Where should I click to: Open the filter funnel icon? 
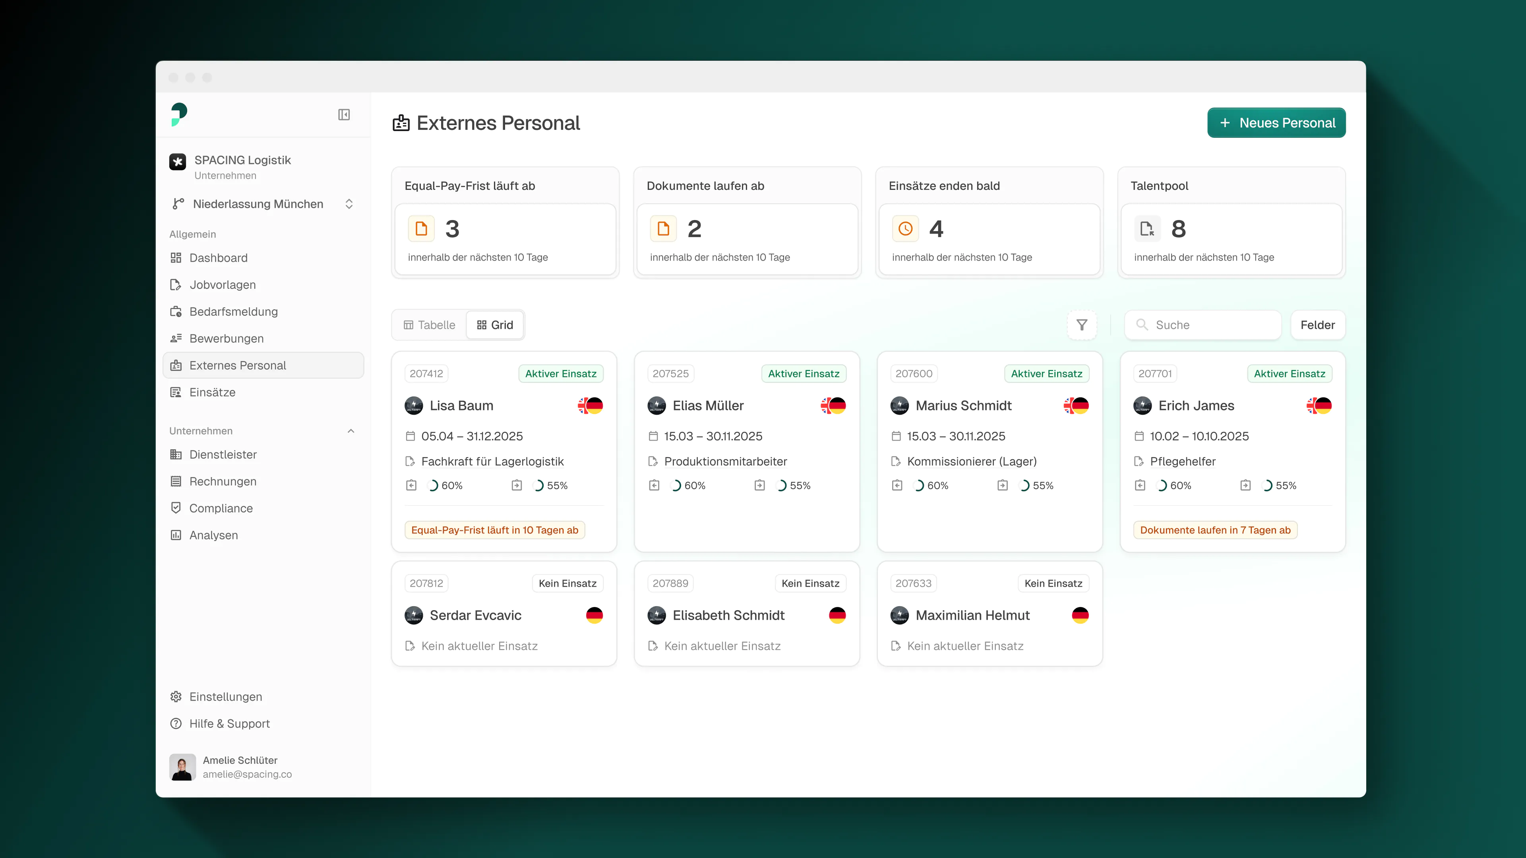point(1082,325)
